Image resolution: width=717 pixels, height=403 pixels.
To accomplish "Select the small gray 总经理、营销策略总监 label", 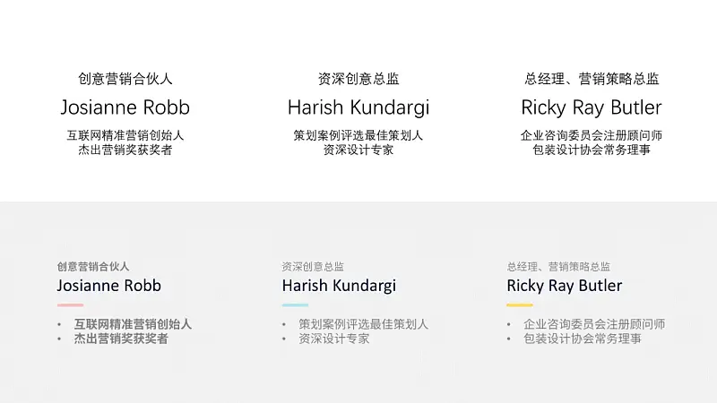I will [558, 266].
